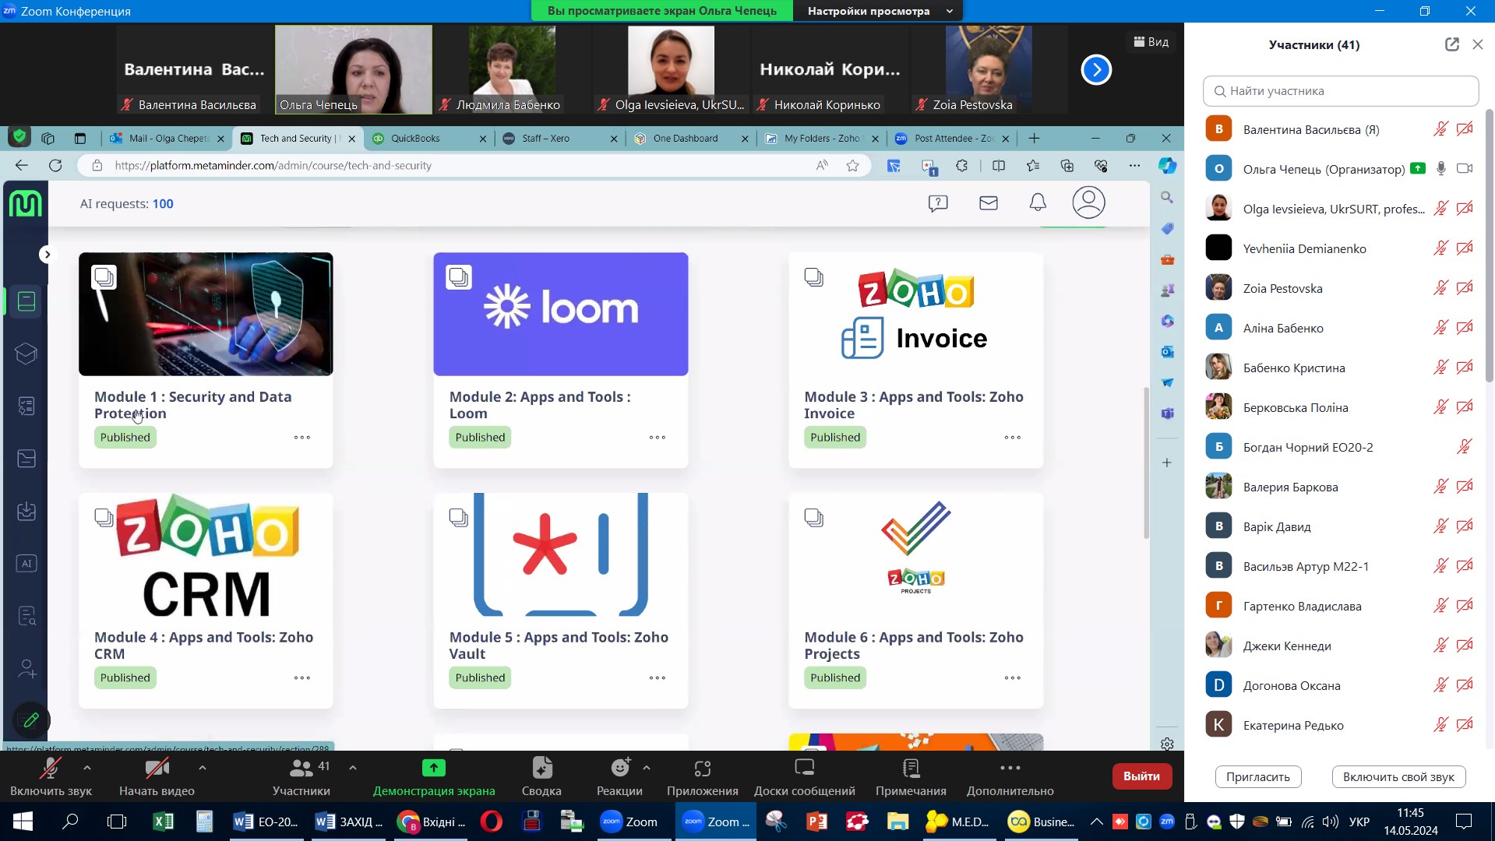Open add user icon in left sidebar
The width and height of the screenshot is (1495, 841).
(x=26, y=669)
